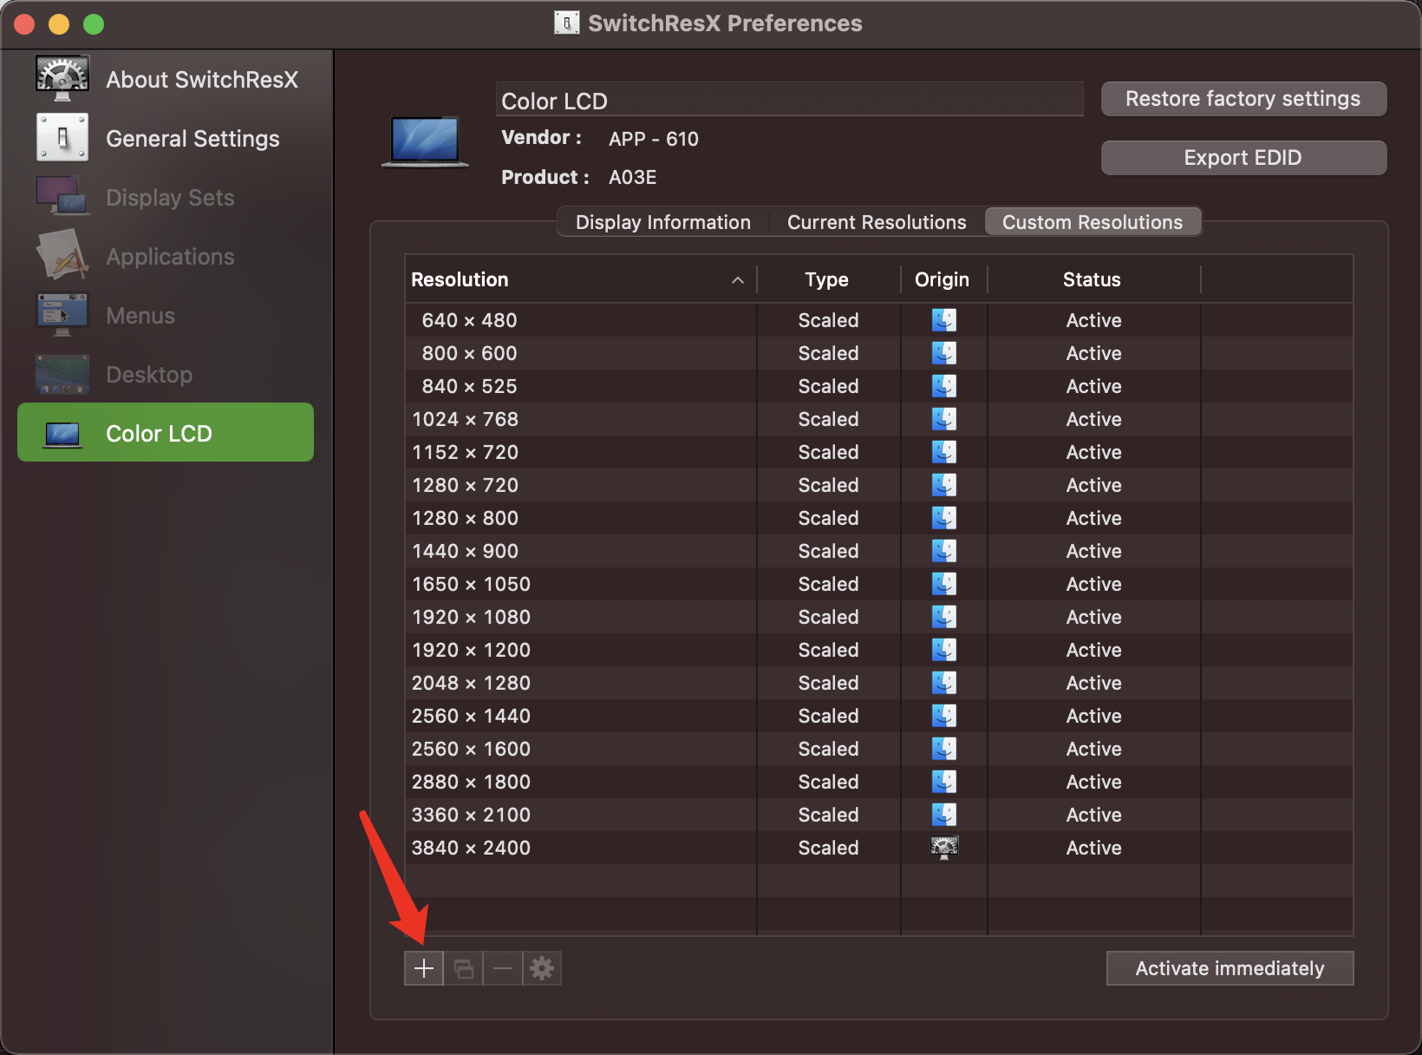Open the About SwitchResX label
Viewport: 1422px width, 1055px height.
202,79
